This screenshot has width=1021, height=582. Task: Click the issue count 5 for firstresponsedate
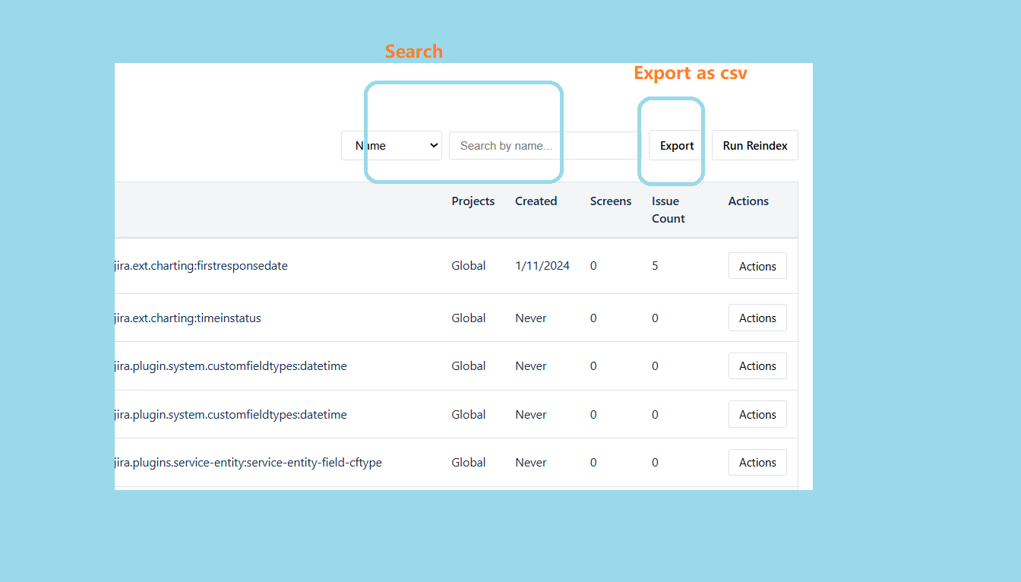click(x=655, y=265)
